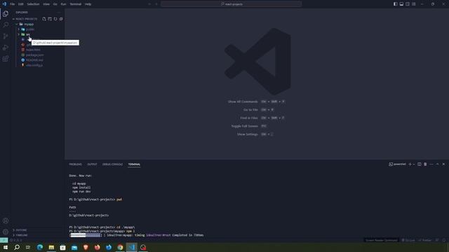
Task: Open the Run and Debug view
Action: pos(6,48)
